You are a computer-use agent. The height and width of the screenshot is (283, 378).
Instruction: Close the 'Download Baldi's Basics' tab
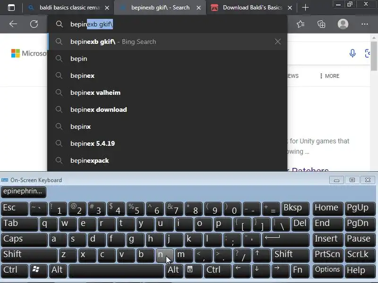(290, 8)
